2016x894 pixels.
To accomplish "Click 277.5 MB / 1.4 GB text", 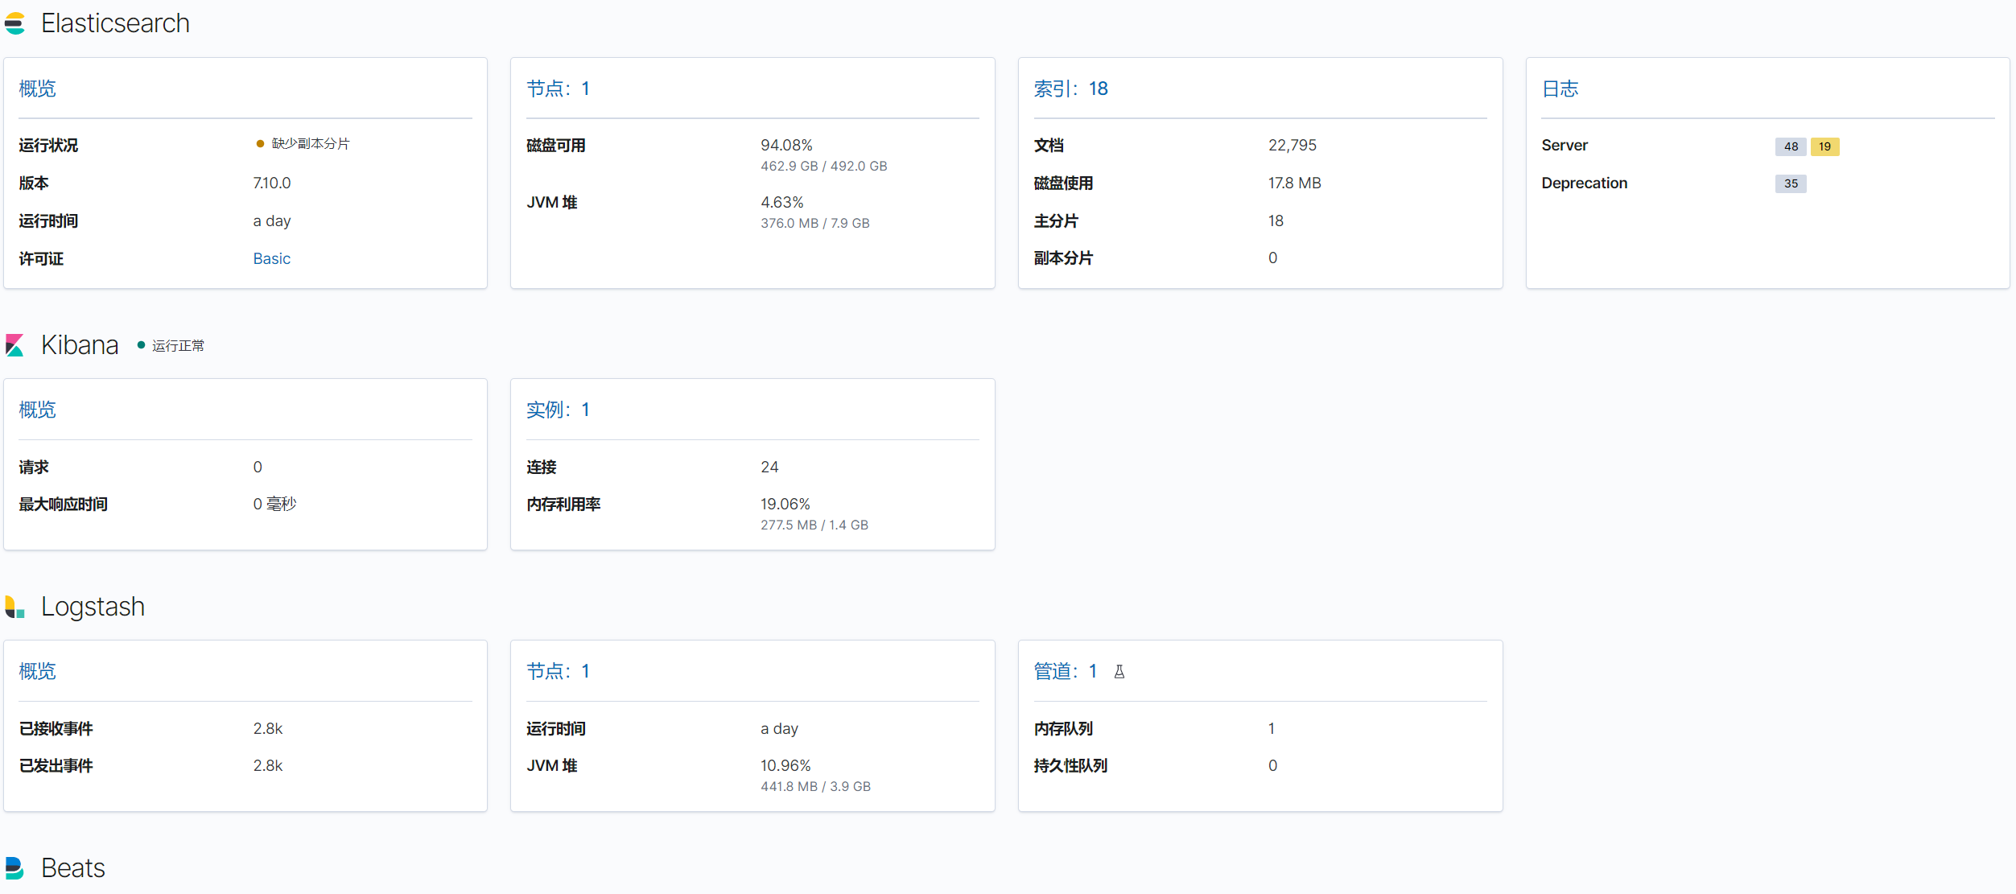I will (814, 525).
